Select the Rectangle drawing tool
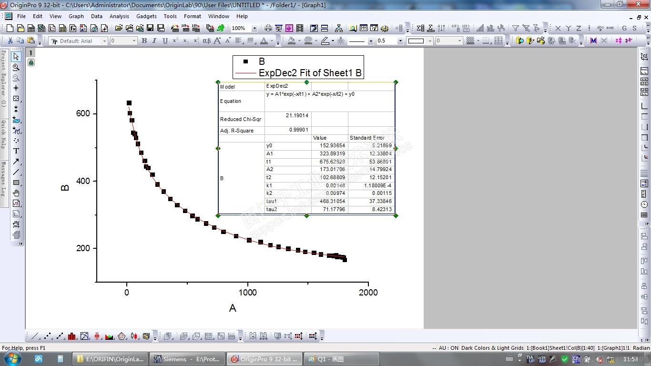The width and height of the screenshot is (651, 366). point(16,183)
